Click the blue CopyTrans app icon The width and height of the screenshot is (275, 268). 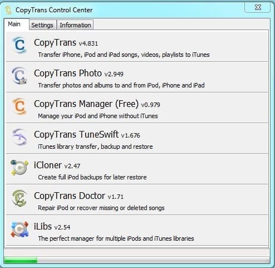point(19,45)
